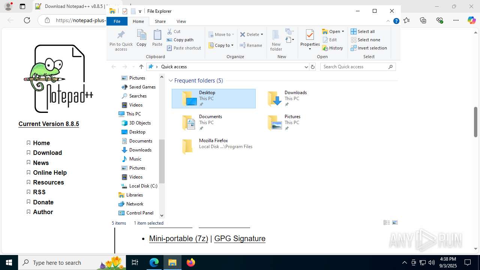Open Task View on taskbar

pyautogui.click(x=135, y=262)
